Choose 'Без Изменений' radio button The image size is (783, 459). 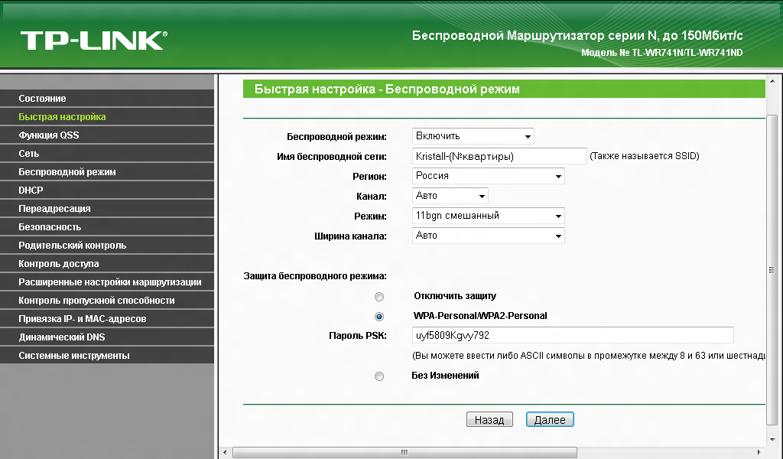coord(379,376)
